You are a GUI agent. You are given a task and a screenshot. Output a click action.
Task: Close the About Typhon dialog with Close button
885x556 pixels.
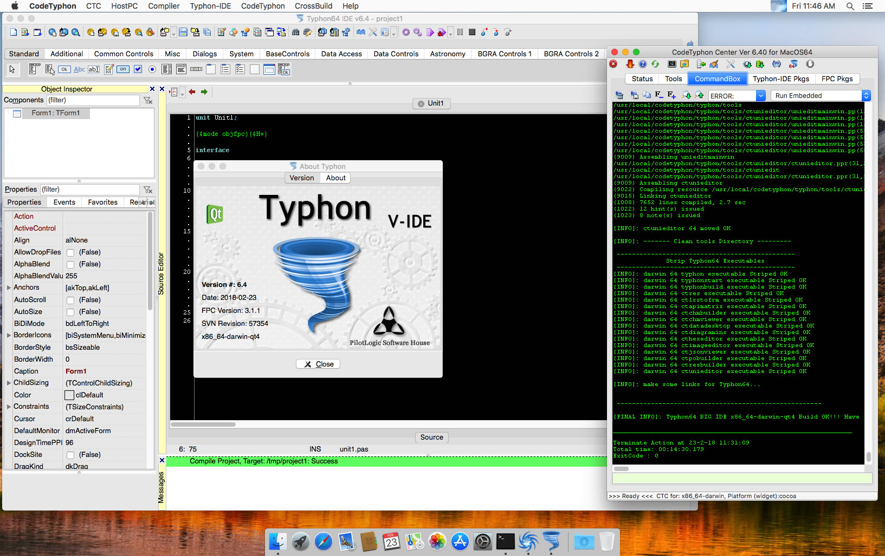coord(318,364)
